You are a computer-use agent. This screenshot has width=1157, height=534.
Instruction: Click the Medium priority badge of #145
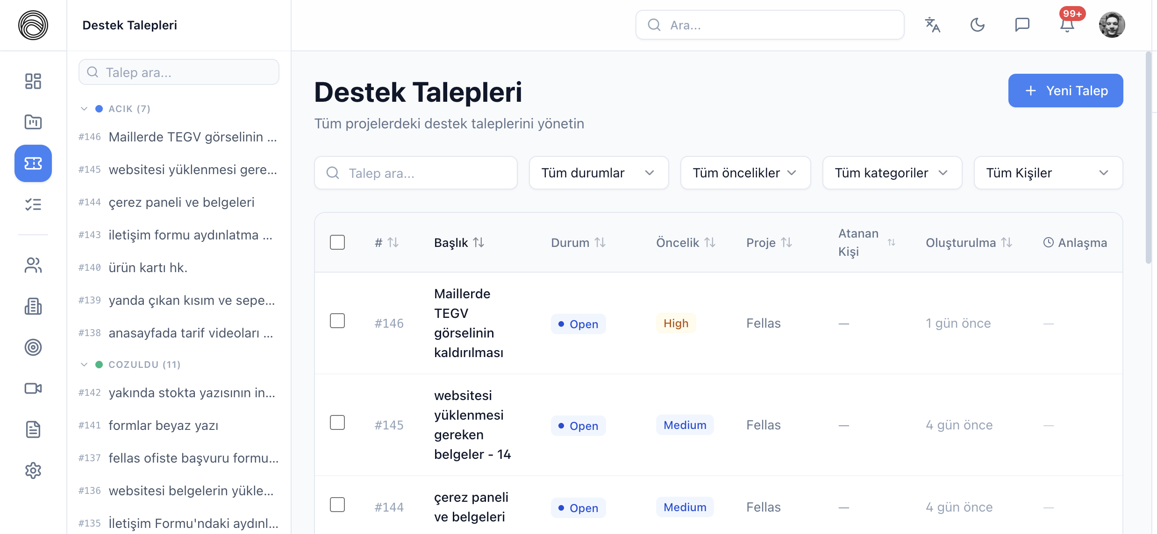click(685, 425)
